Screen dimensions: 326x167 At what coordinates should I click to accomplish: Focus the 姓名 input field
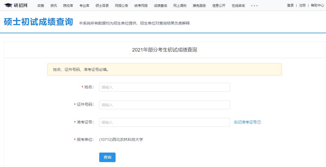point(164,87)
